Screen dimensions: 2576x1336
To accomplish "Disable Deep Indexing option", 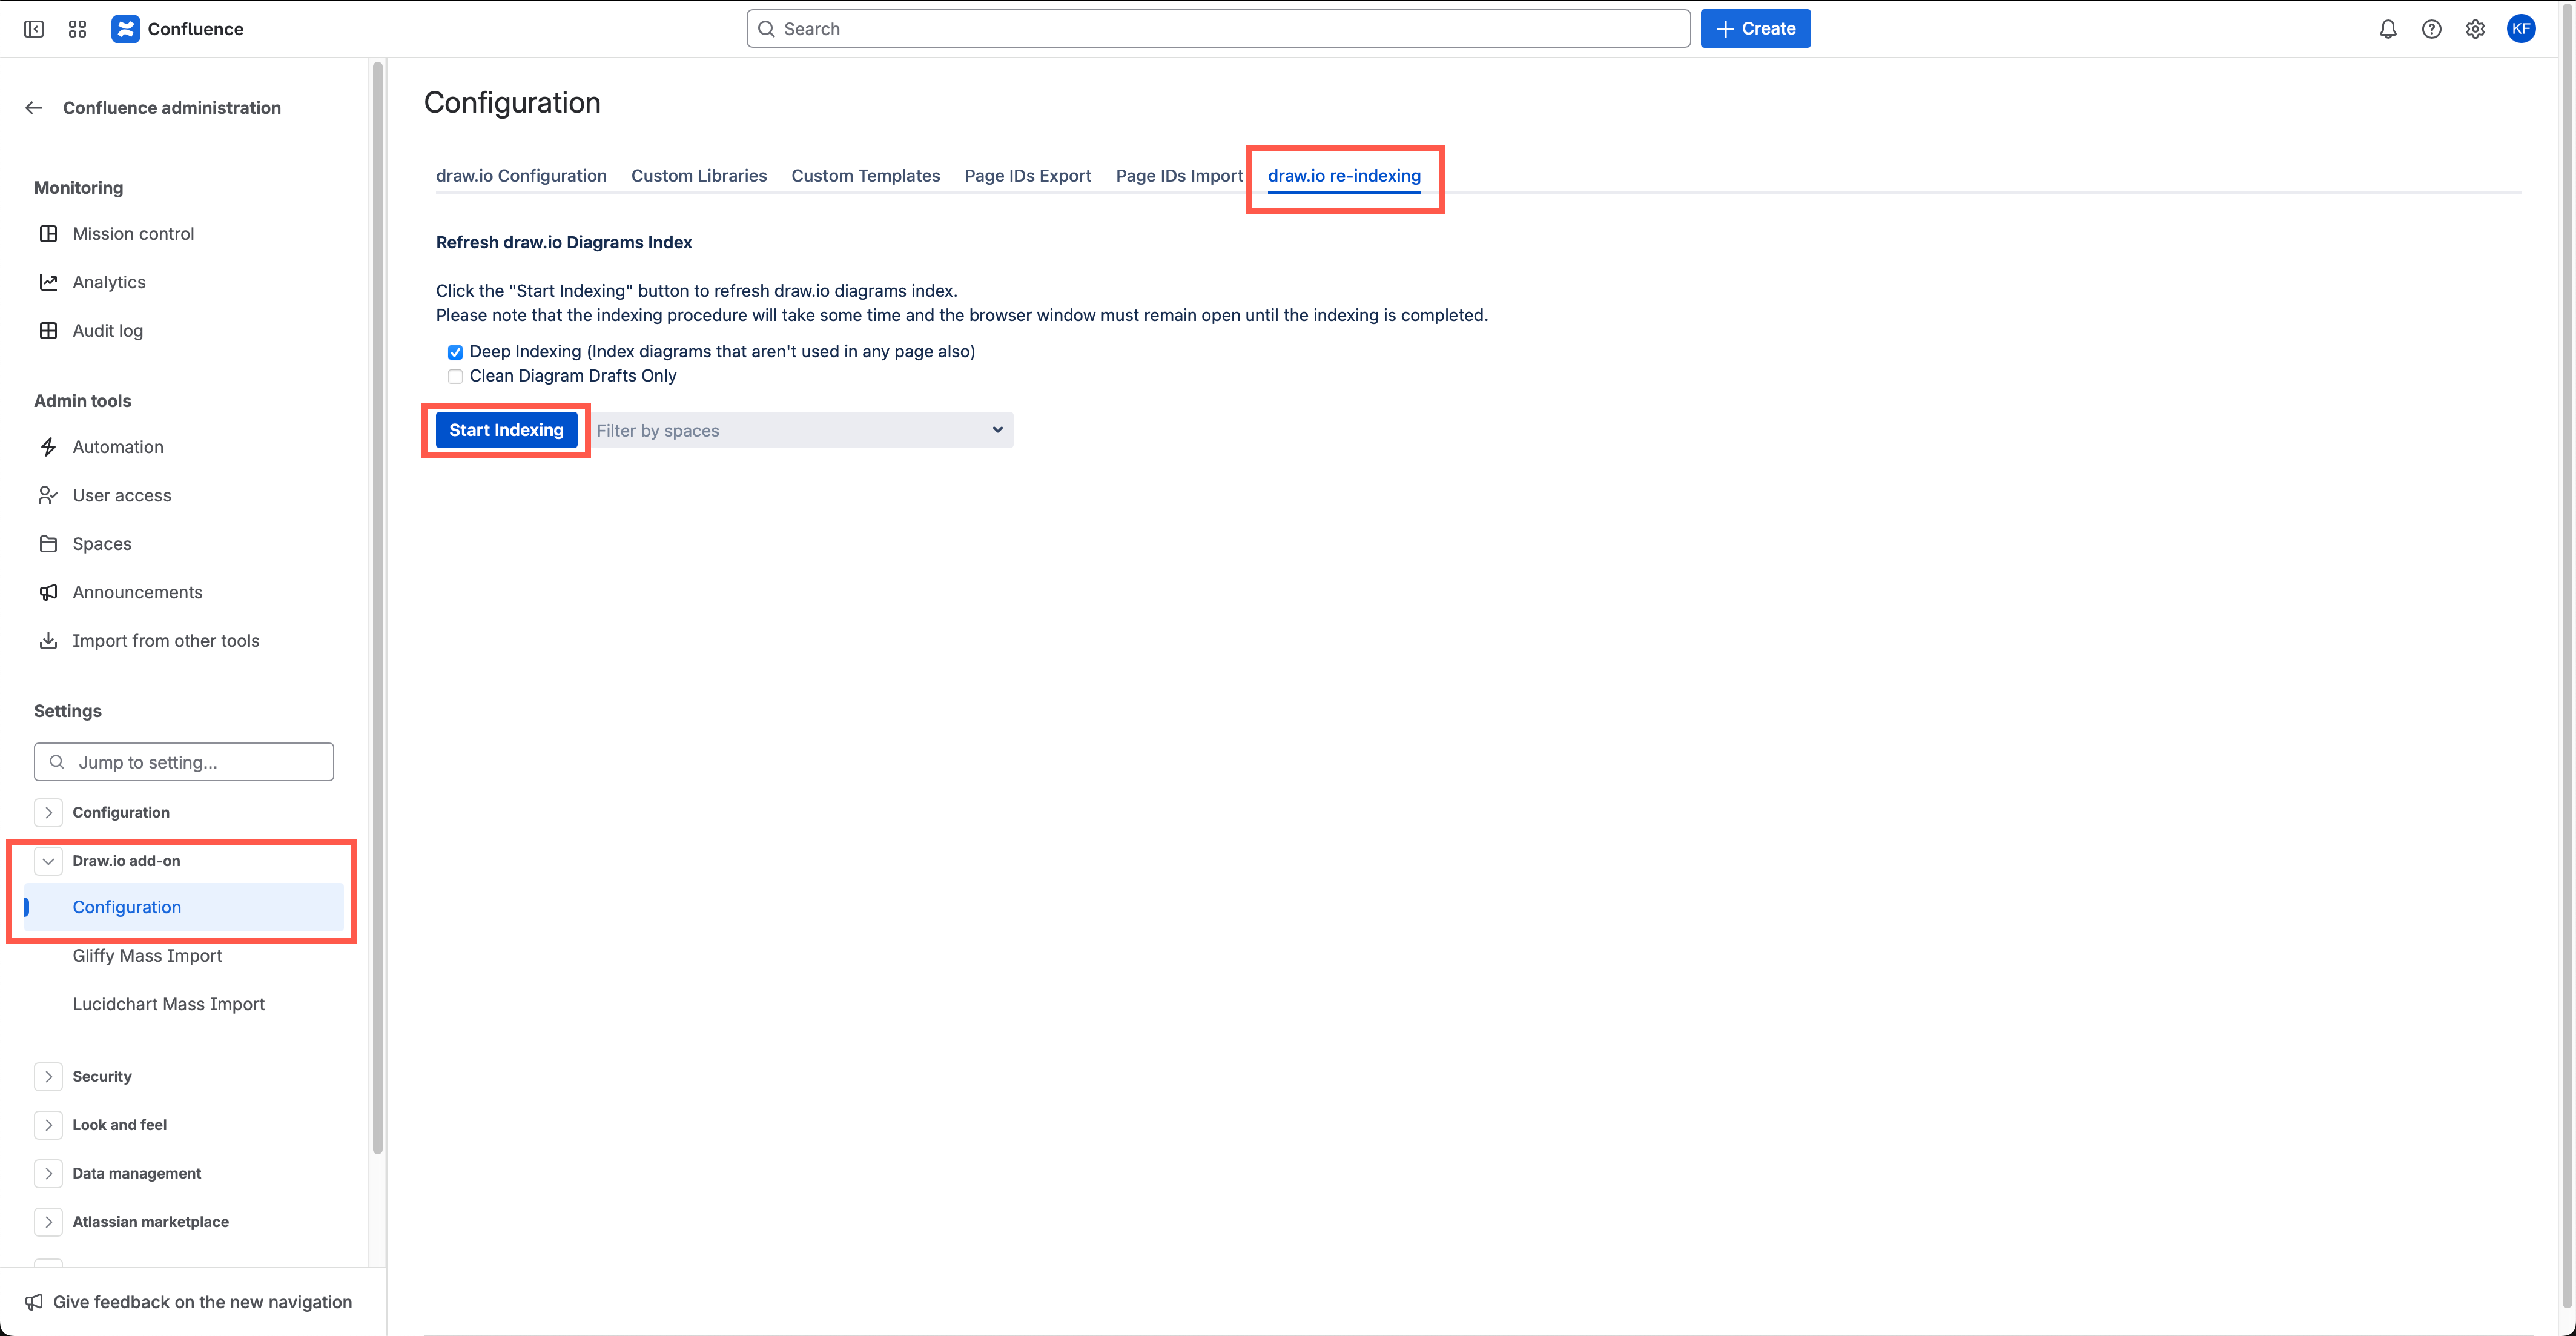I will tap(455, 352).
